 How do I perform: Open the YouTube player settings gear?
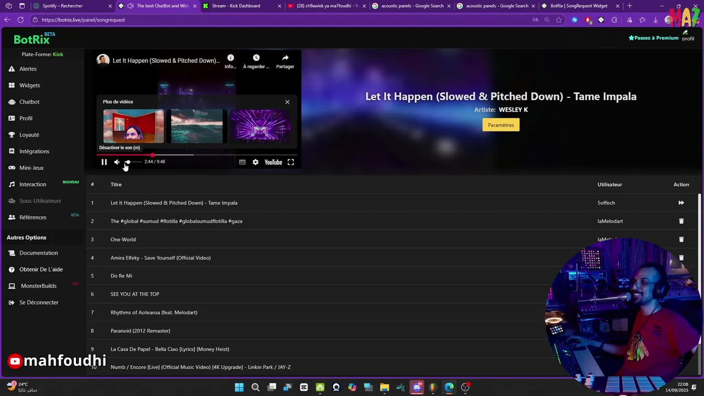[255, 162]
